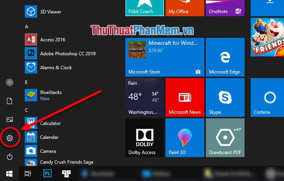
Task: Click the Power button icon
Action: (10, 157)
